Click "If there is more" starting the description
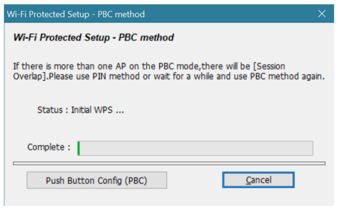The height and width of the screenshot is (211, 347). click(x=35, y=66)
